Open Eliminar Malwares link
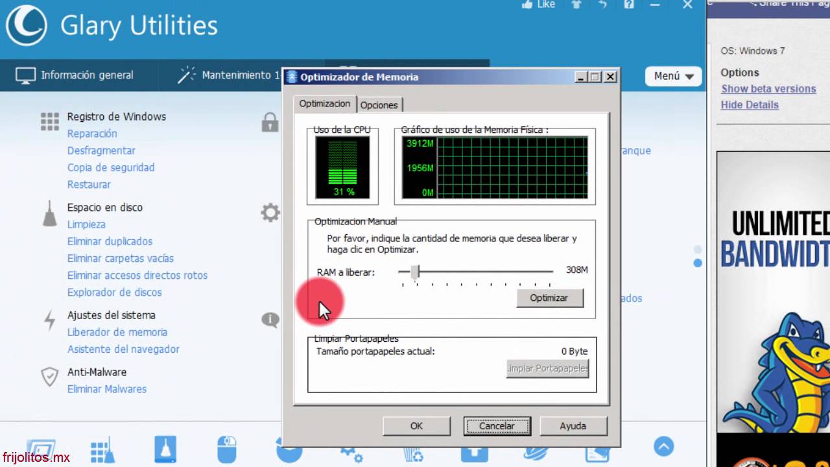 click(x=107, y=389)
